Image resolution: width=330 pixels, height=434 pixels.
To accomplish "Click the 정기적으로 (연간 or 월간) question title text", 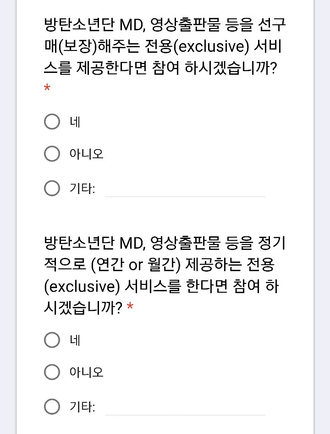I will pos(165,265).
